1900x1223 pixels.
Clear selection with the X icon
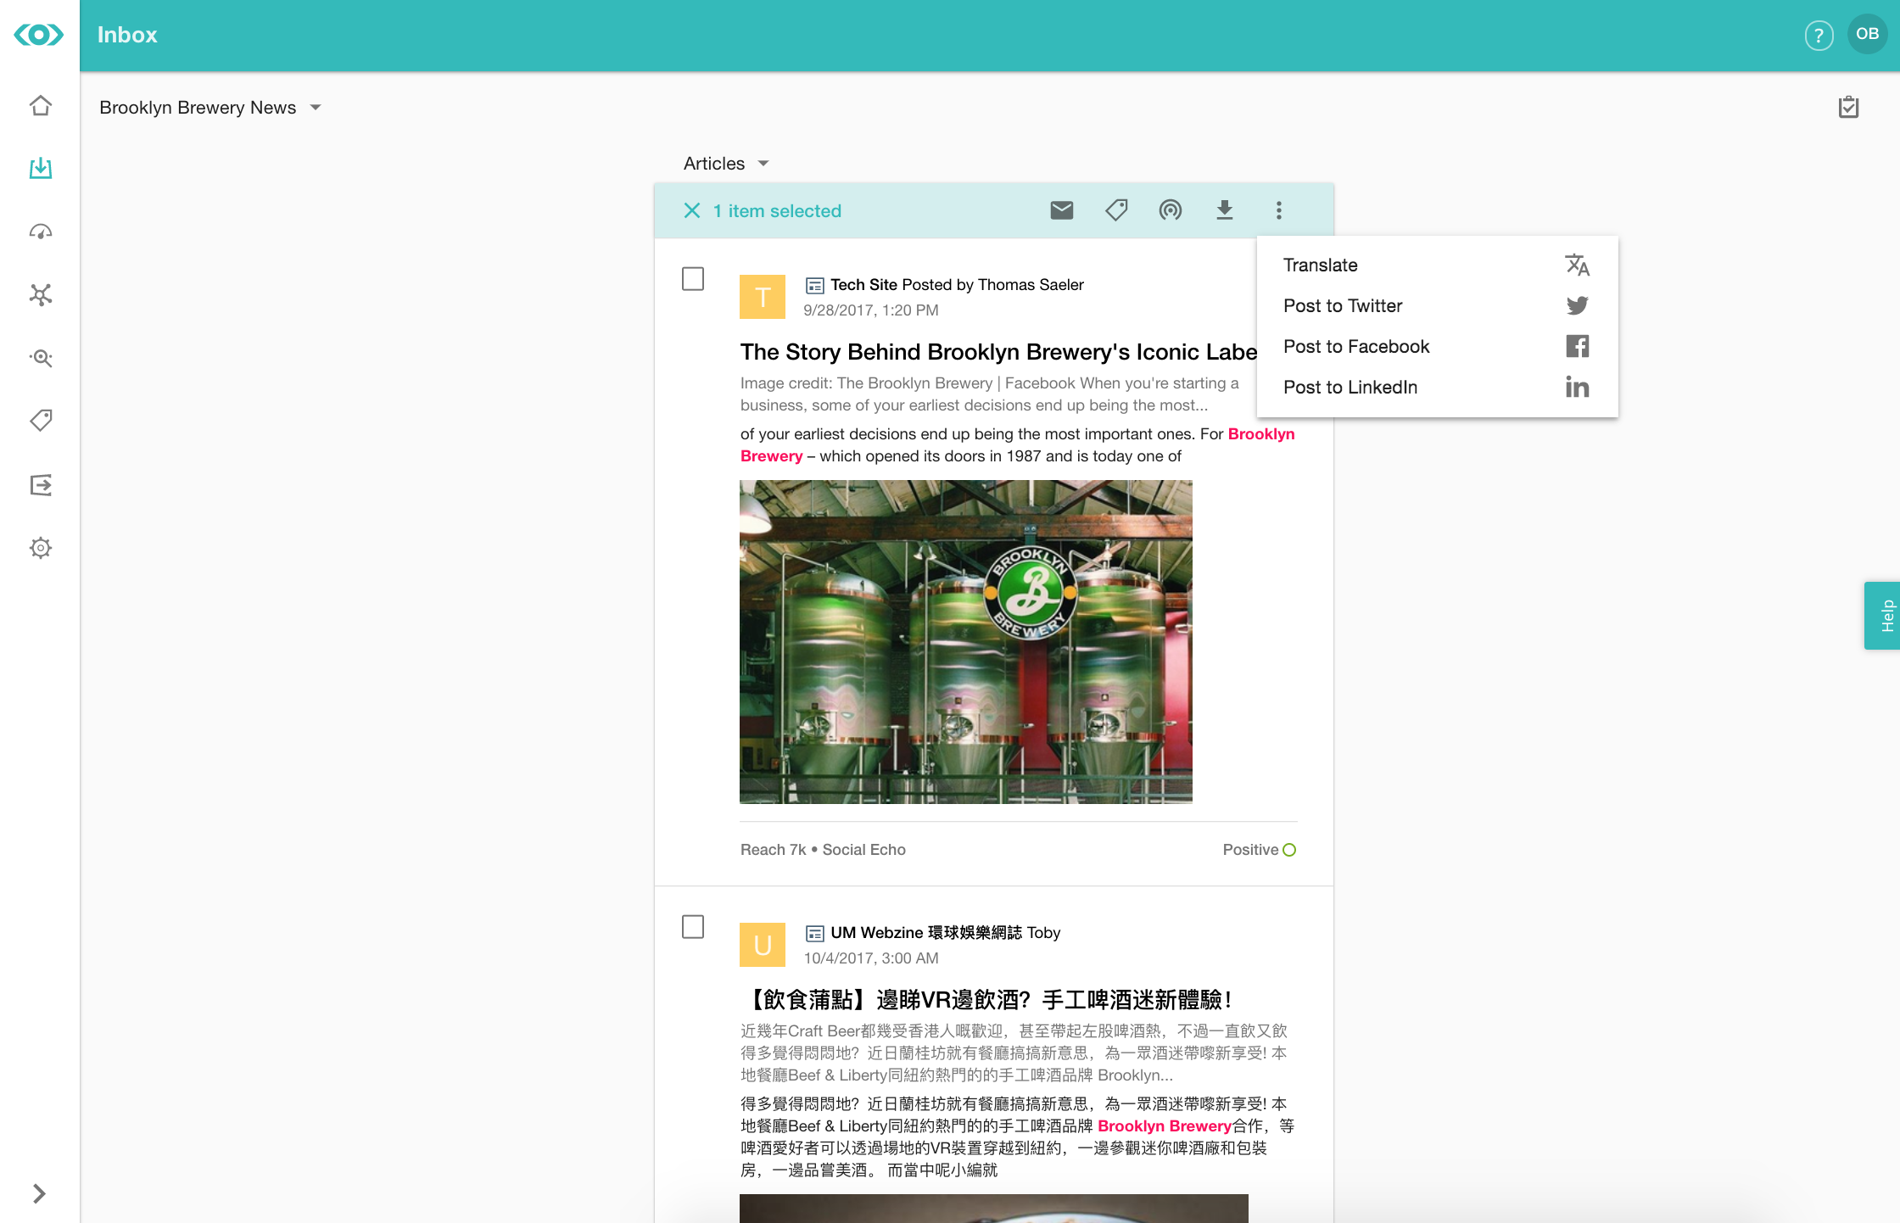tap(692, 210)
